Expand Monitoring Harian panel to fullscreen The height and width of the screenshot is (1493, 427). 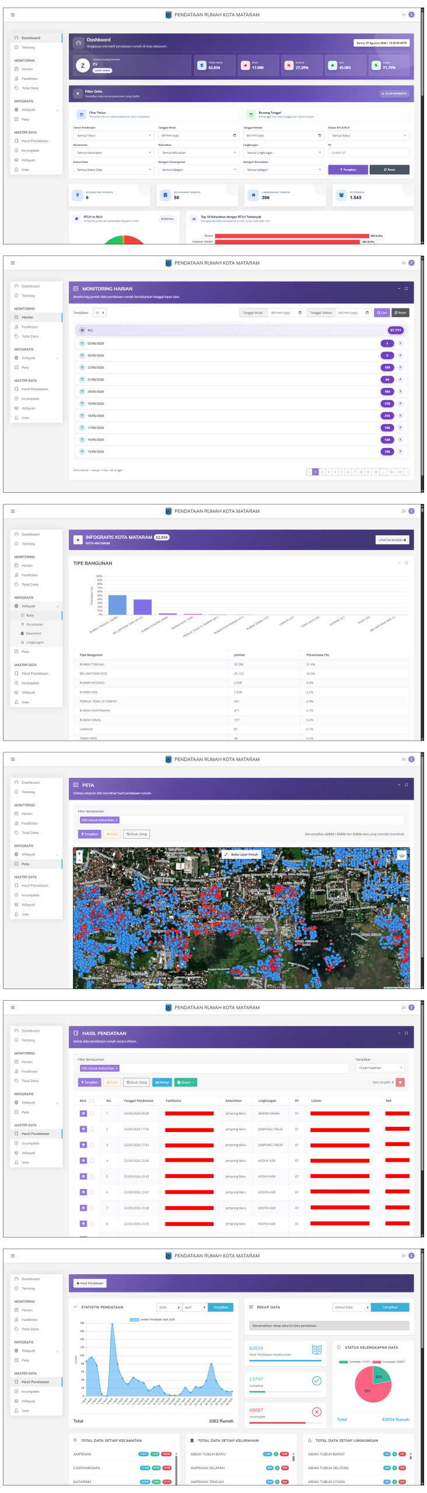(406, 288)
